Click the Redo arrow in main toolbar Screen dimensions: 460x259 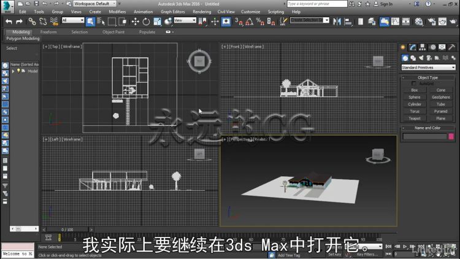coord(19,21)
